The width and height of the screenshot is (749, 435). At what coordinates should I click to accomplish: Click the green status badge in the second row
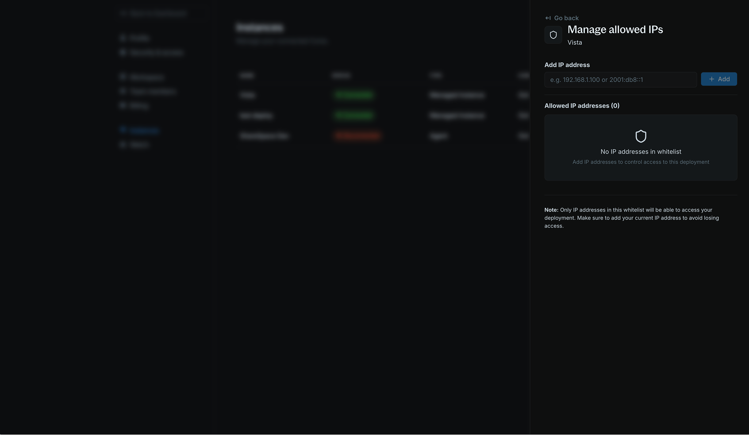click(x=353, y=115)
